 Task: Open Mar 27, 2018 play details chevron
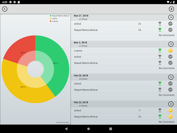click(171, 17)
